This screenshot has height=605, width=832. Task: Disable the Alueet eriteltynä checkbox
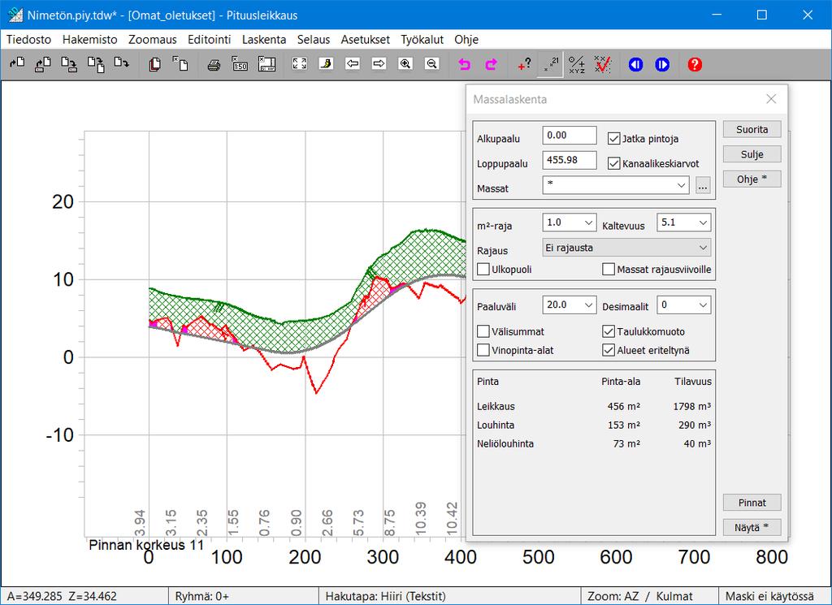[x=609, y=351]
